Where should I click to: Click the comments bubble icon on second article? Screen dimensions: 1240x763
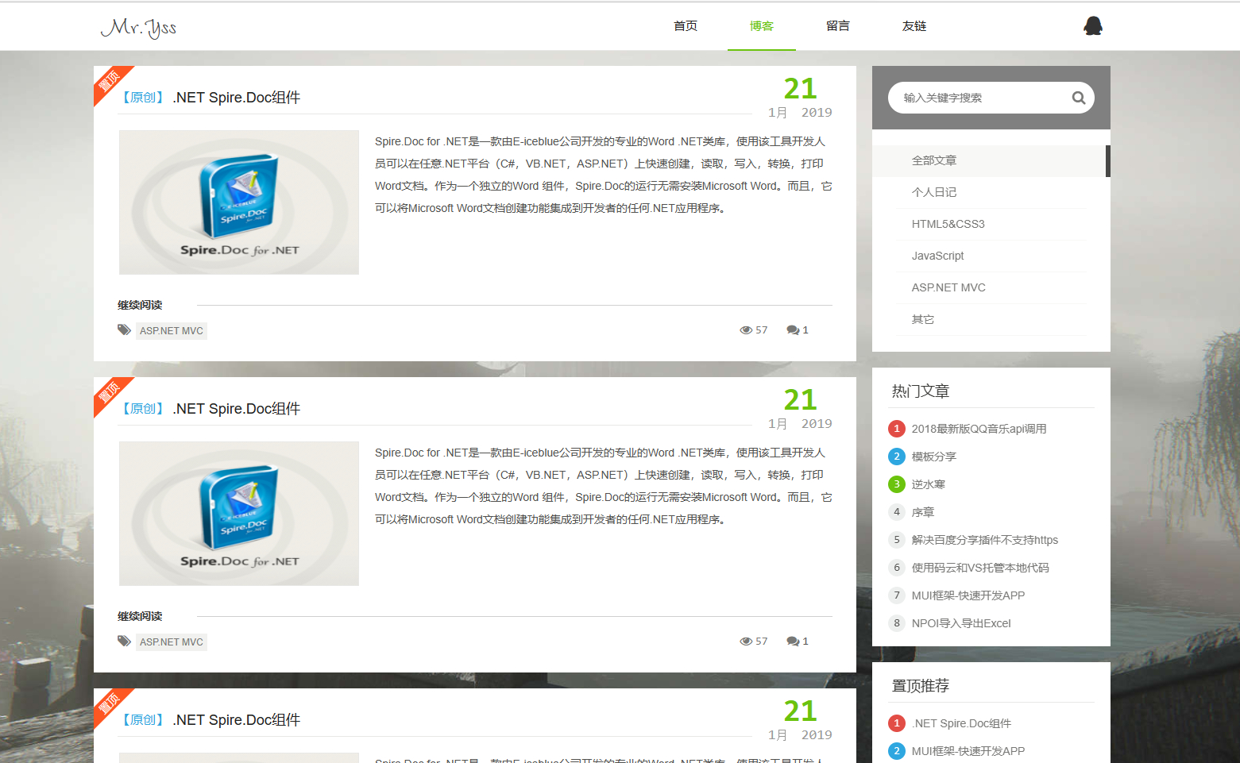793,642
